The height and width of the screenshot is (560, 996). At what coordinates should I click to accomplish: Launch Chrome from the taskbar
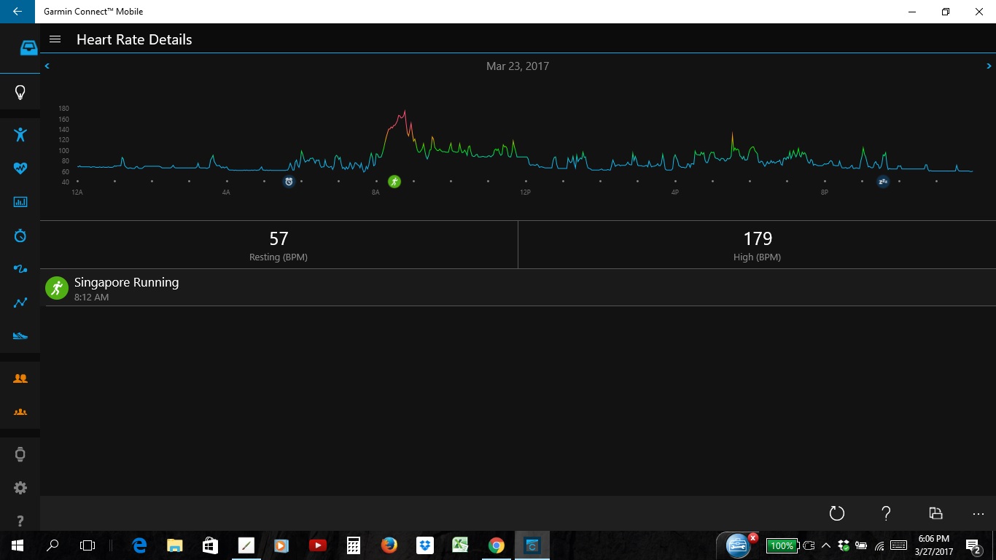(x=496, y=545)
